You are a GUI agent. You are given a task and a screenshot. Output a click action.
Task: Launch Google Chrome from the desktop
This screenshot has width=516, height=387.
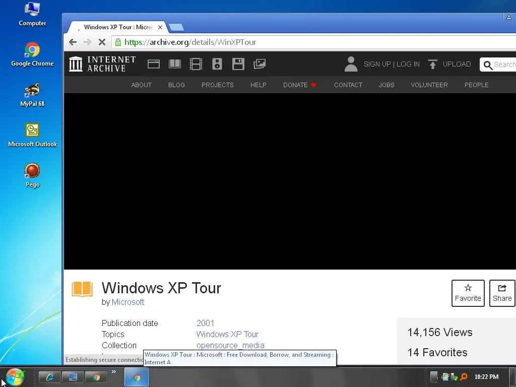pyautogui.click(x=32, y=54)
